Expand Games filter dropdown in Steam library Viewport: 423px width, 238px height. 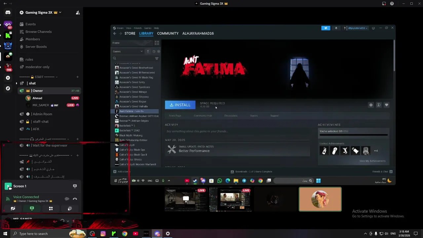[128, 51]
